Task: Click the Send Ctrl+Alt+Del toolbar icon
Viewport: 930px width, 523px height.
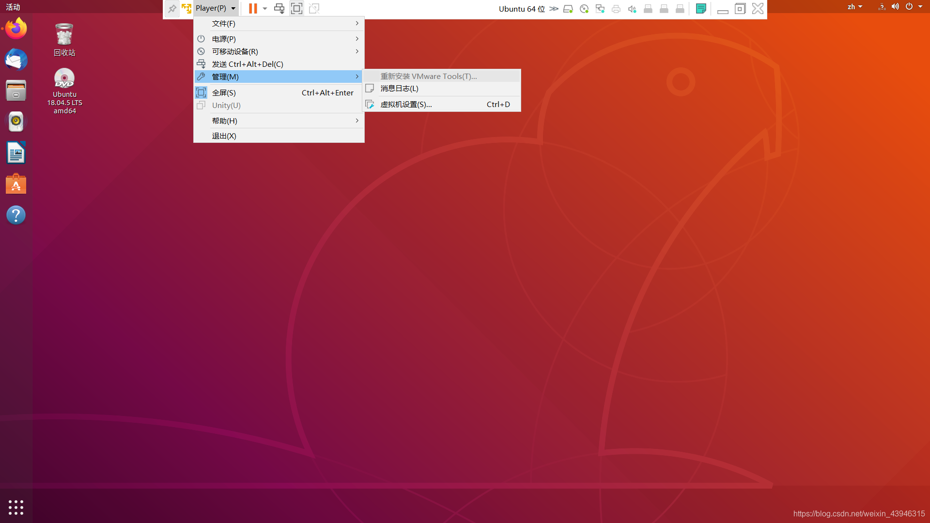Action: (279, 8)
